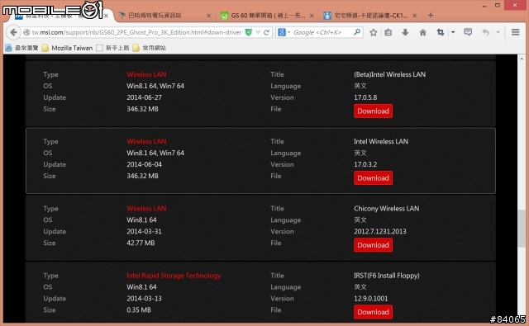
Task: Select version text 17.0.3.2
Action: pos(365,164)
